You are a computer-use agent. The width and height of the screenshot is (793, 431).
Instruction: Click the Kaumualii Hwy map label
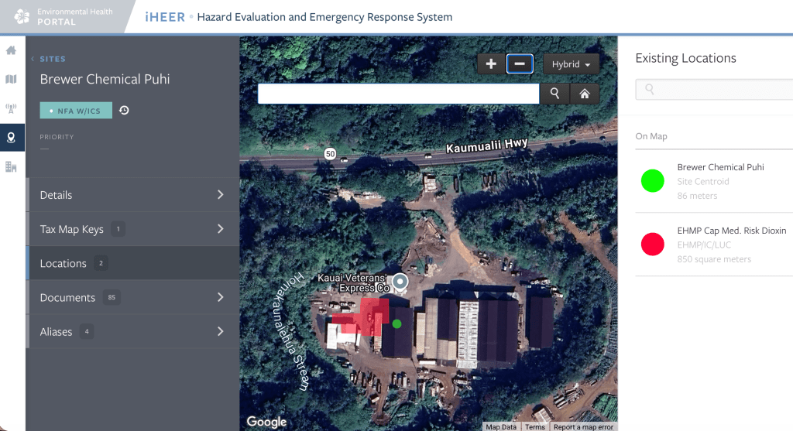tap(486, 145)
